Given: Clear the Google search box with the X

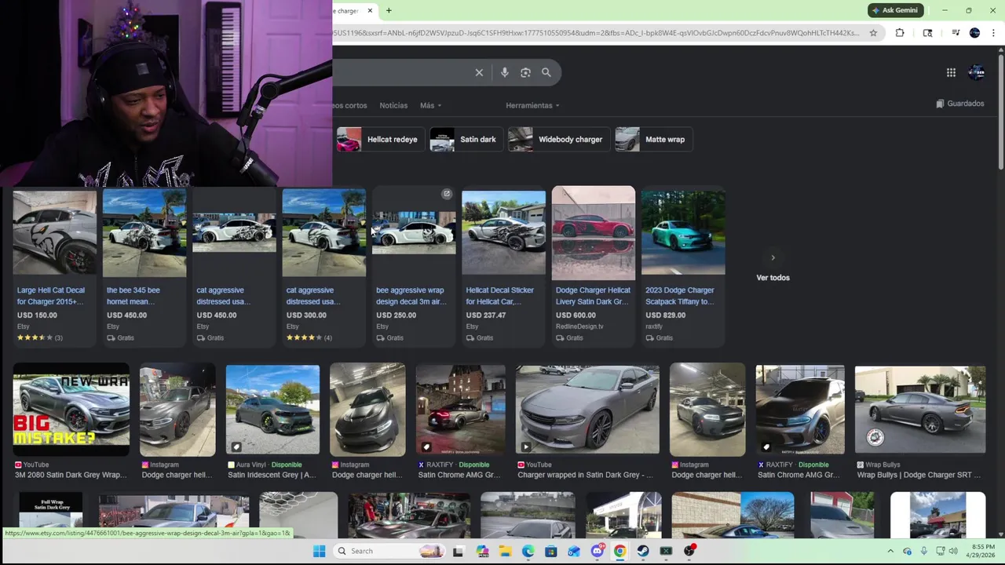Looking at the screenshot, I should click(x=479, y=72).
